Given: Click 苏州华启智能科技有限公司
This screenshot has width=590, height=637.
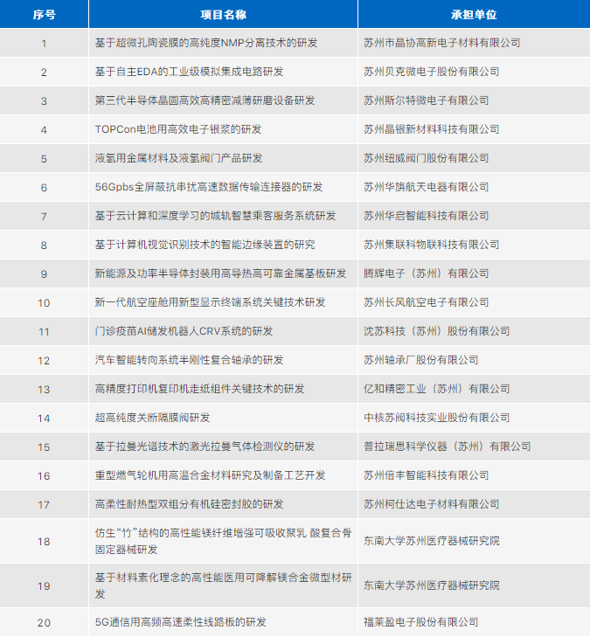Looking at the screenshot, I should [426, 216].
